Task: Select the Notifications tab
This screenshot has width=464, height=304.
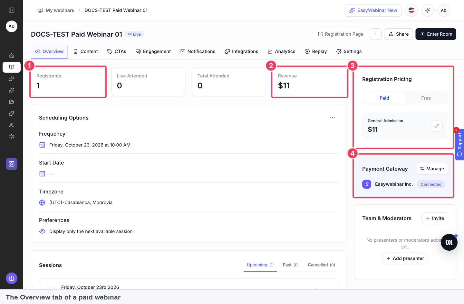Action: pyautogui.click(x=198, y=51)
